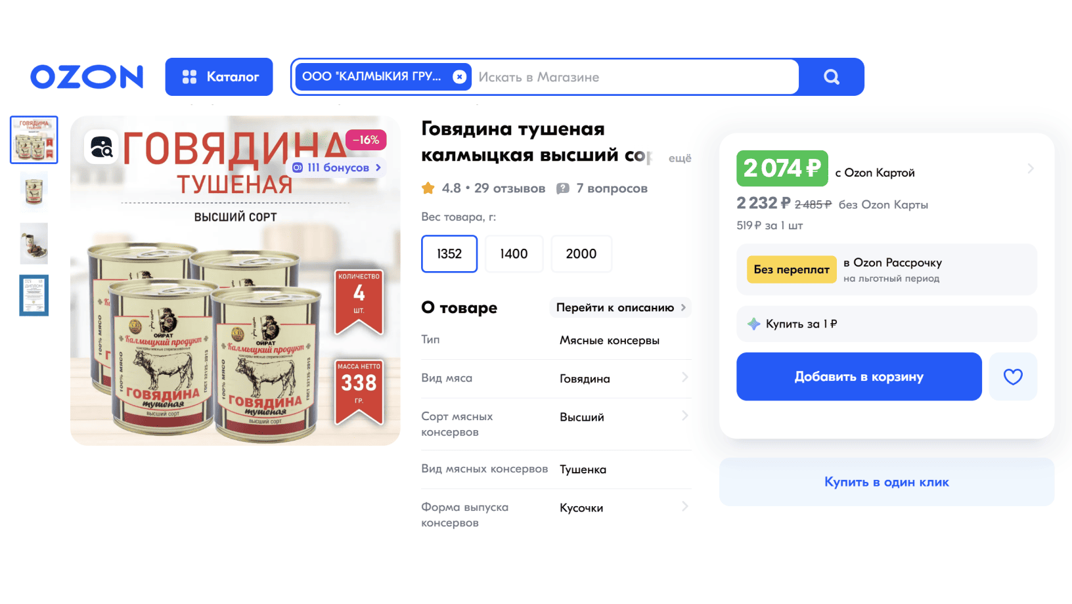The height and width of the screenshot is (604, 1072).
Task: Expand truncated title with ещё
Action: pyautogui.click(x=680, y=158)
